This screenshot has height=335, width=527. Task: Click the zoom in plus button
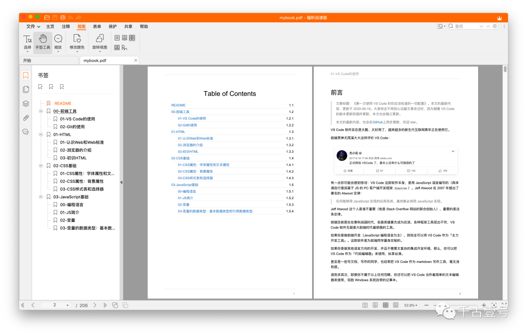[484, 305]
